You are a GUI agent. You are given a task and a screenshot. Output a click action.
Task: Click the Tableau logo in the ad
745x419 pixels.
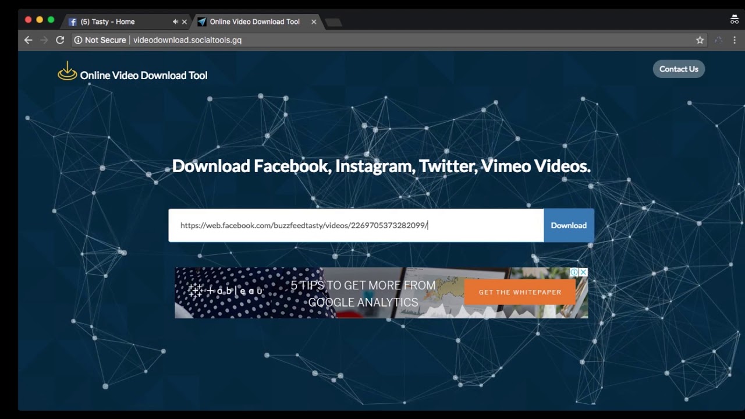225,290
